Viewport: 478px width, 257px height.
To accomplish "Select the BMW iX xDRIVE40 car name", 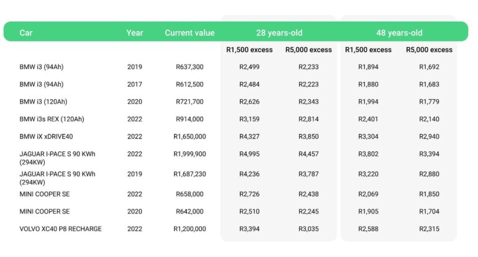I will [x=47, y=137].
